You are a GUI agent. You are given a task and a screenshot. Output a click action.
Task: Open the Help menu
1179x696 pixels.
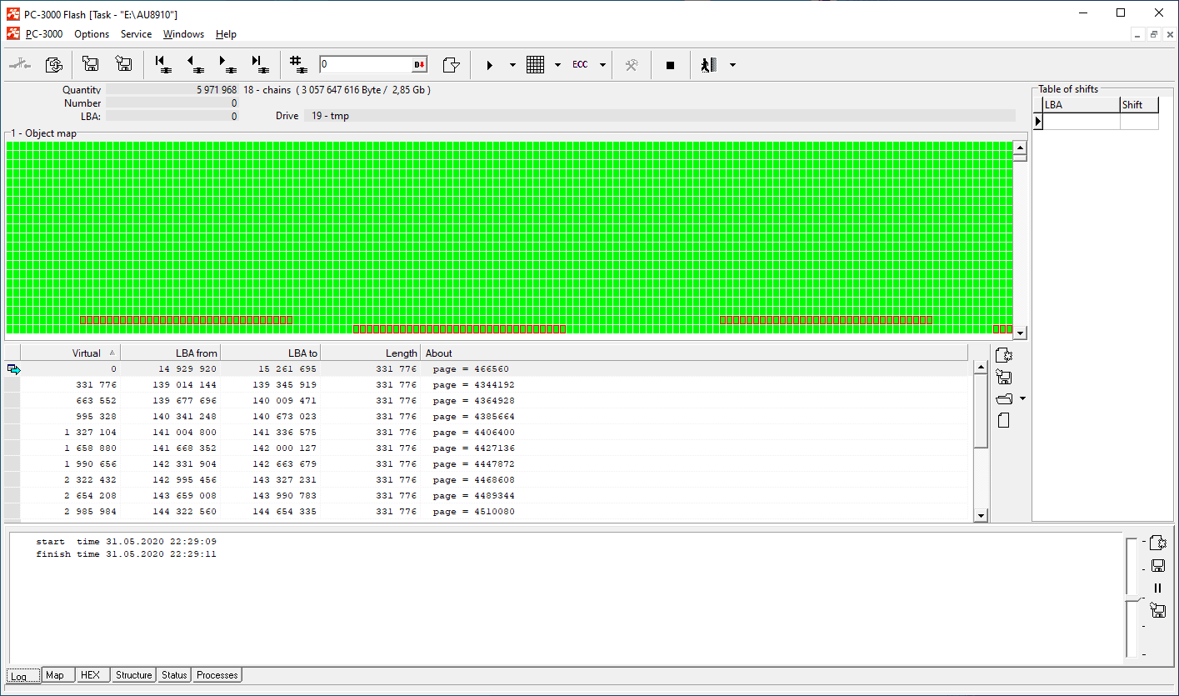coord(226,34)
